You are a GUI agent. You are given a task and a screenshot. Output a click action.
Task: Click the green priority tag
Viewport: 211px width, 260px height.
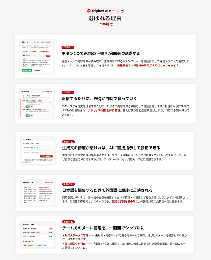pos(38,245)
